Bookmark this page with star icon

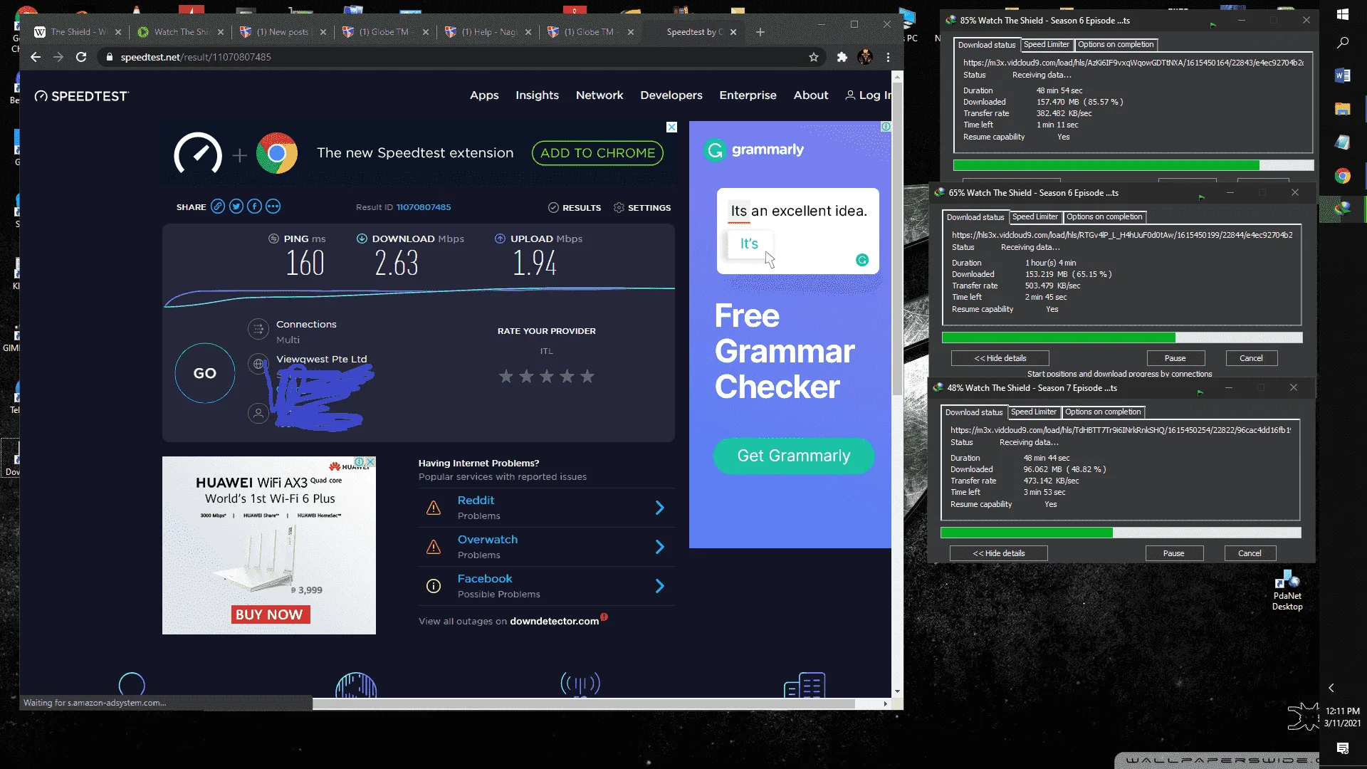(x=814, y=57)
